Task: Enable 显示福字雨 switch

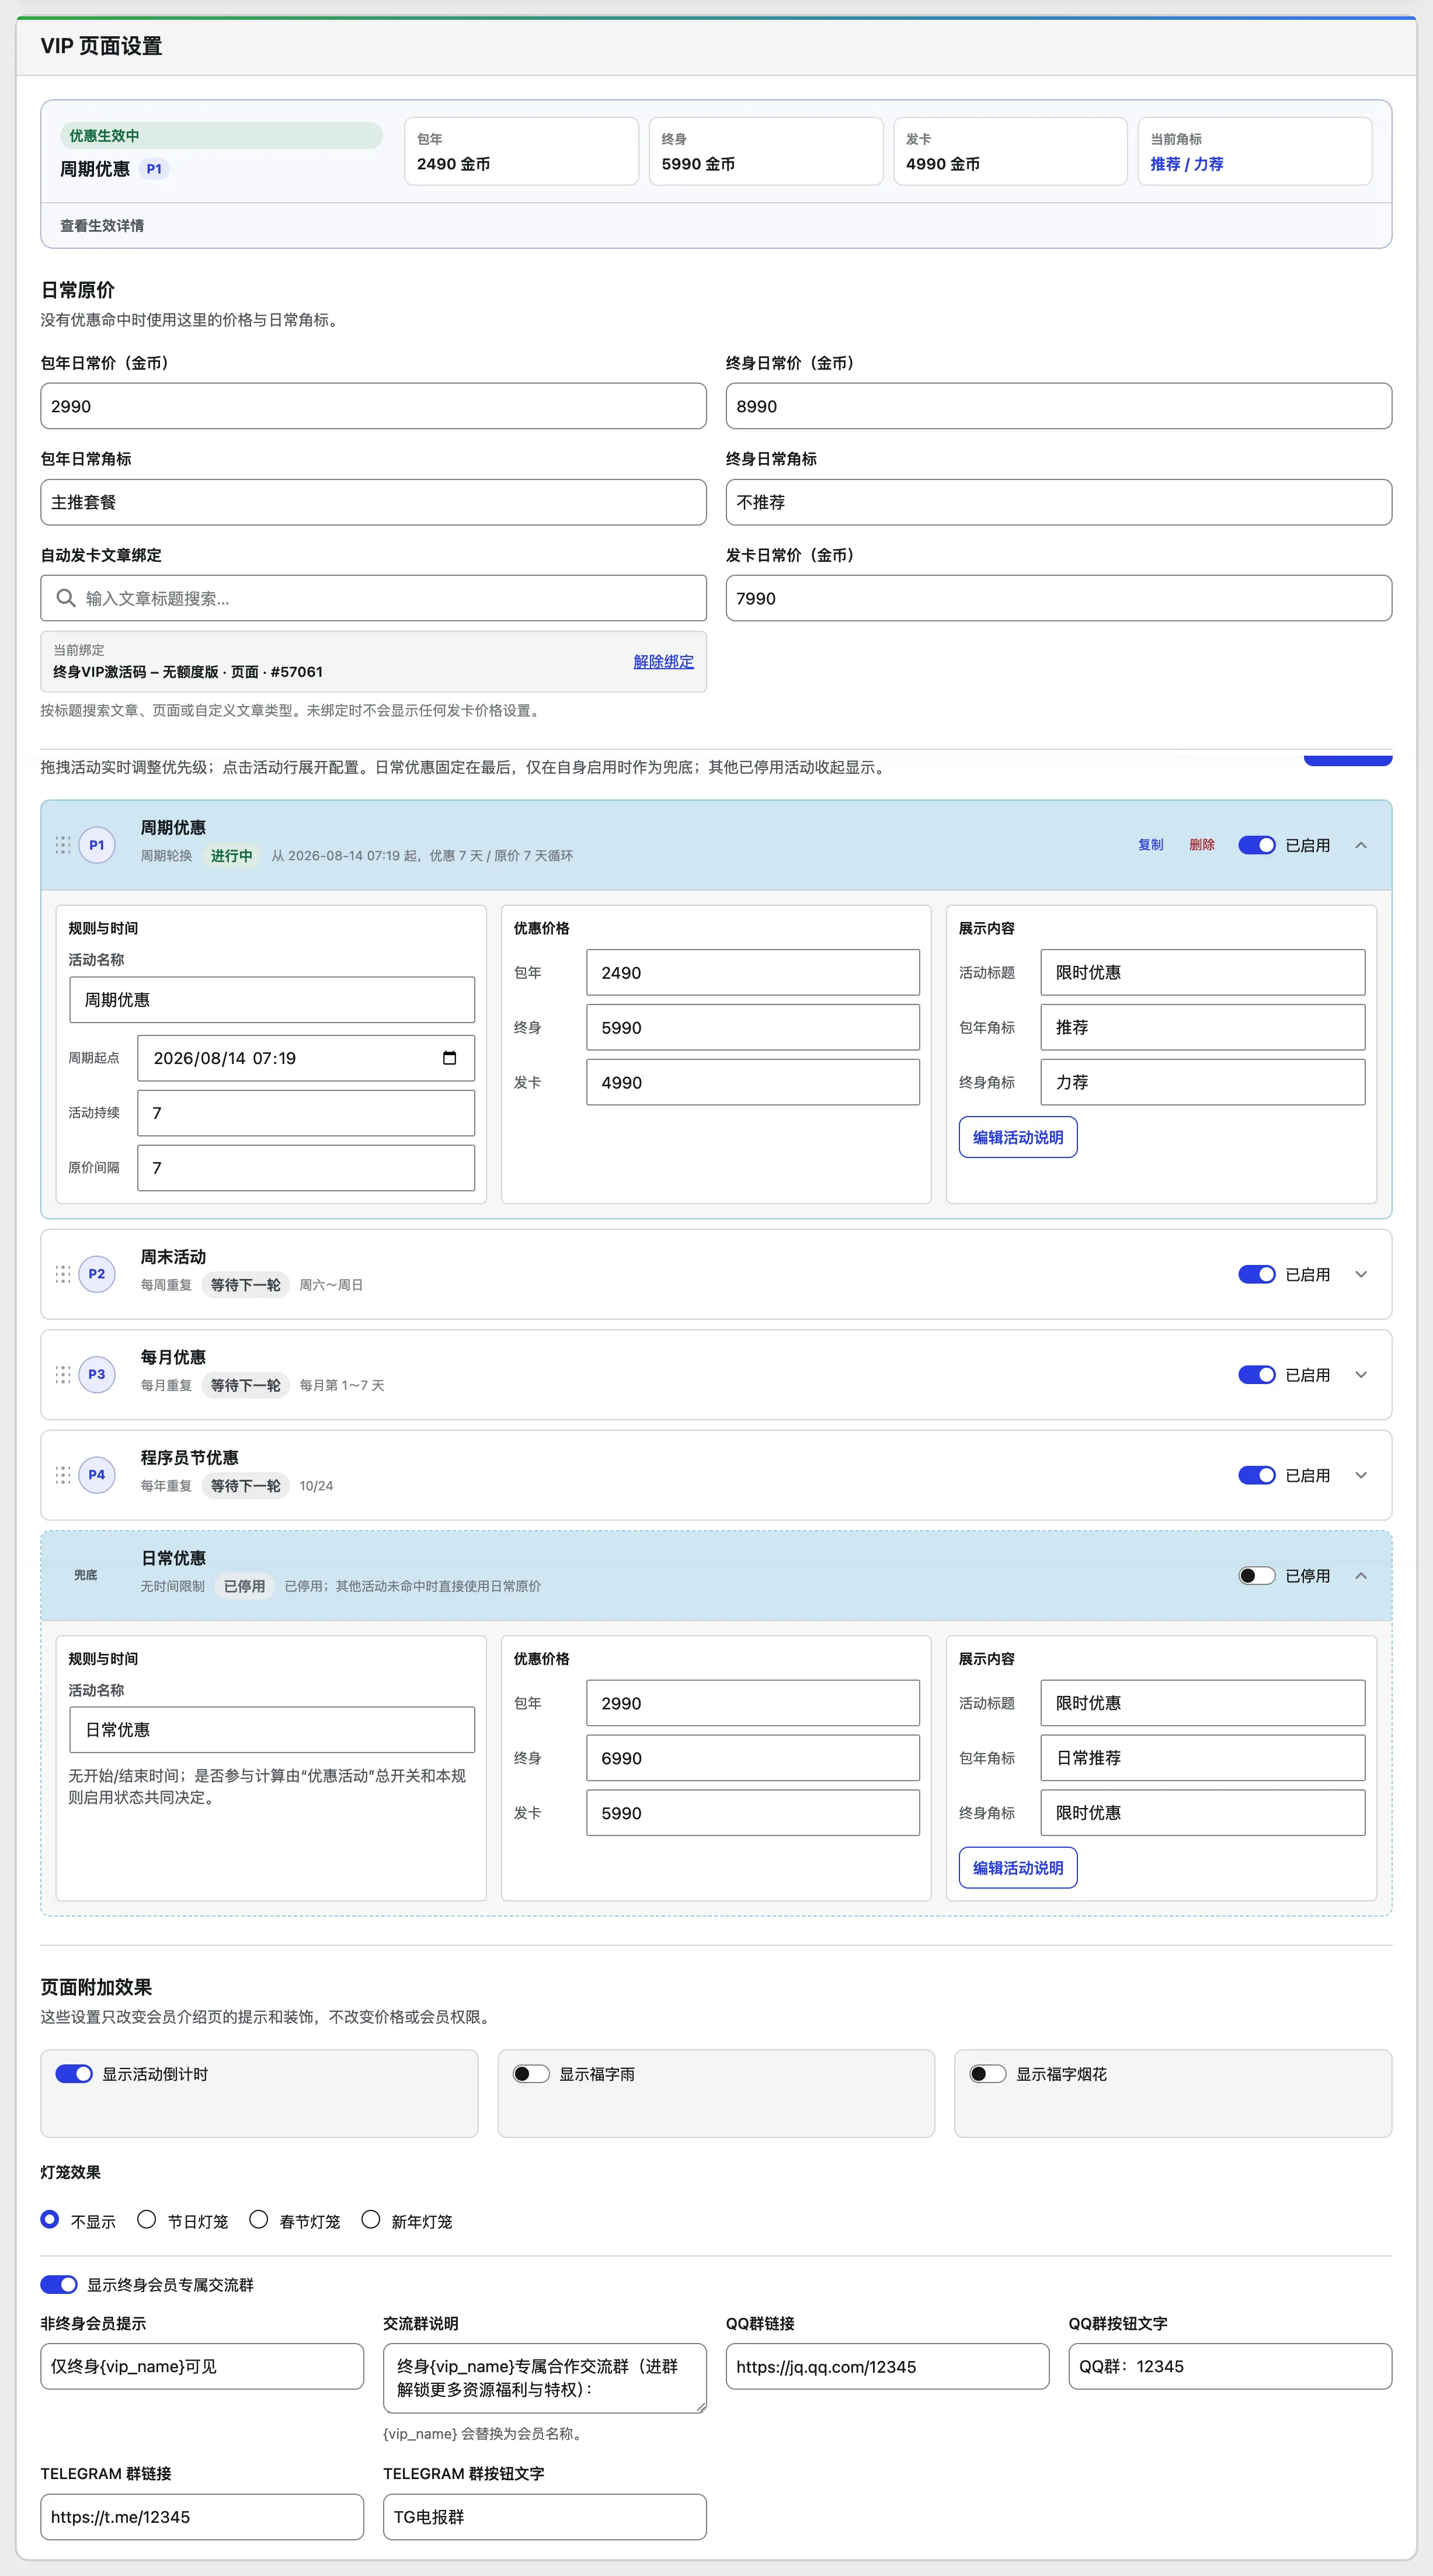Action: point(531,2074)
